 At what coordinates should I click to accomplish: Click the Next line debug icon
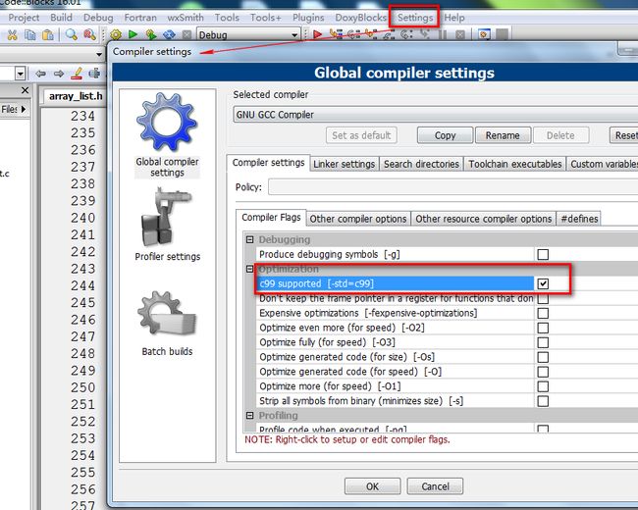[x=353, y=35]
